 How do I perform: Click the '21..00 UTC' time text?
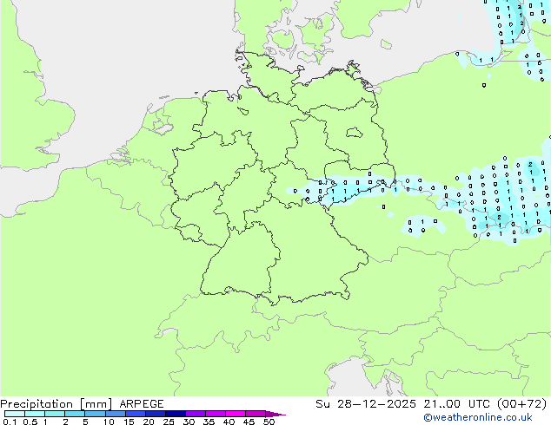coord(459,404)
